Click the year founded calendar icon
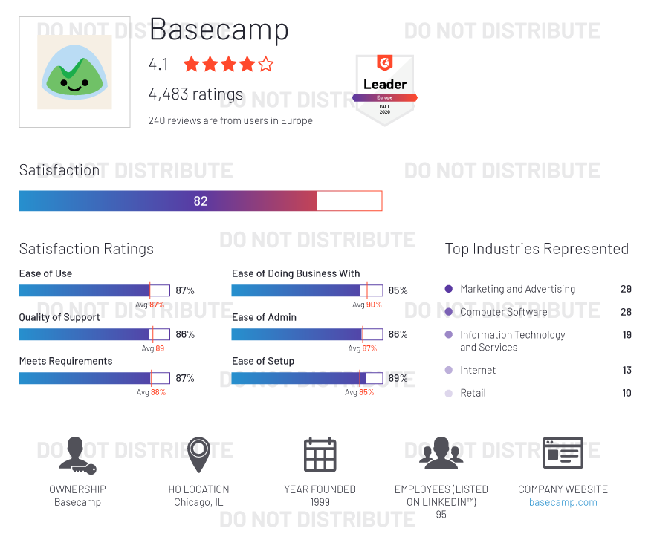 point(320,455)
